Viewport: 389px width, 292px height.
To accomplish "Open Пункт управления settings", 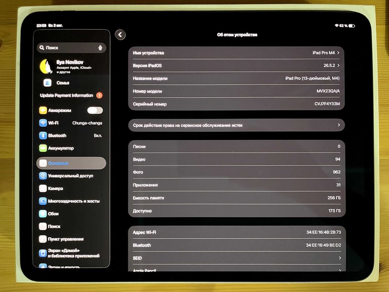I will point(71,239).
